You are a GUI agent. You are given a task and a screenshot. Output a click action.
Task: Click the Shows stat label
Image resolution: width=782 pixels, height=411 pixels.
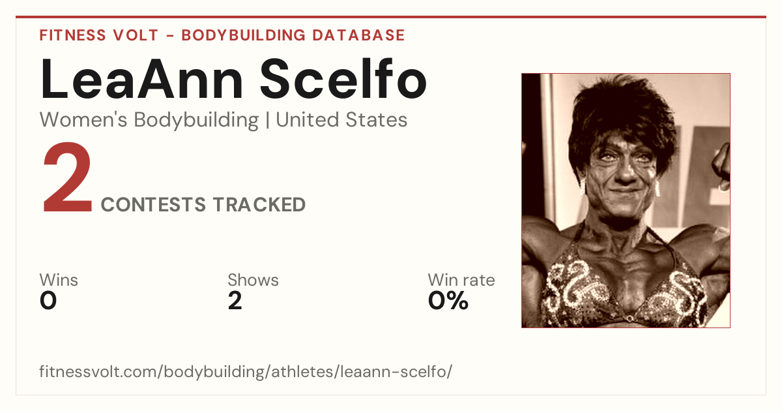[x=253, y=281]
